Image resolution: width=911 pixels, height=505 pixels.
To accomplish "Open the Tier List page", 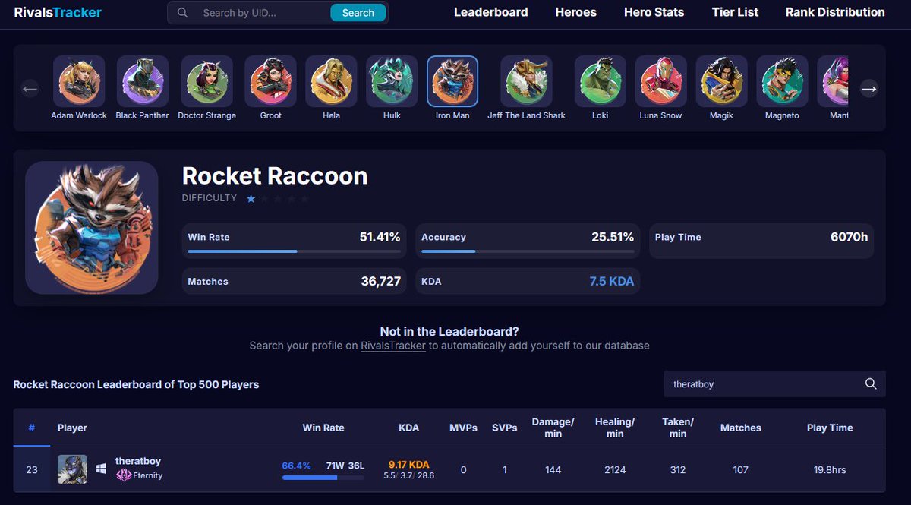I will pyautogui.click(x=735, y=12).
